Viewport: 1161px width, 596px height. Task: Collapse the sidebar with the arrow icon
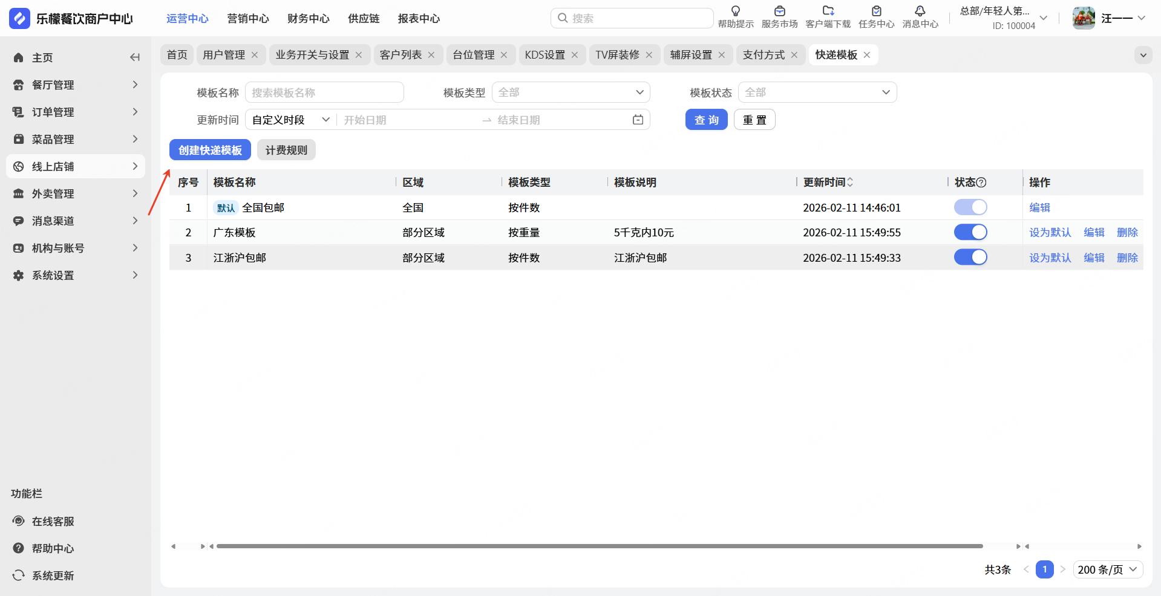[135, 57]
